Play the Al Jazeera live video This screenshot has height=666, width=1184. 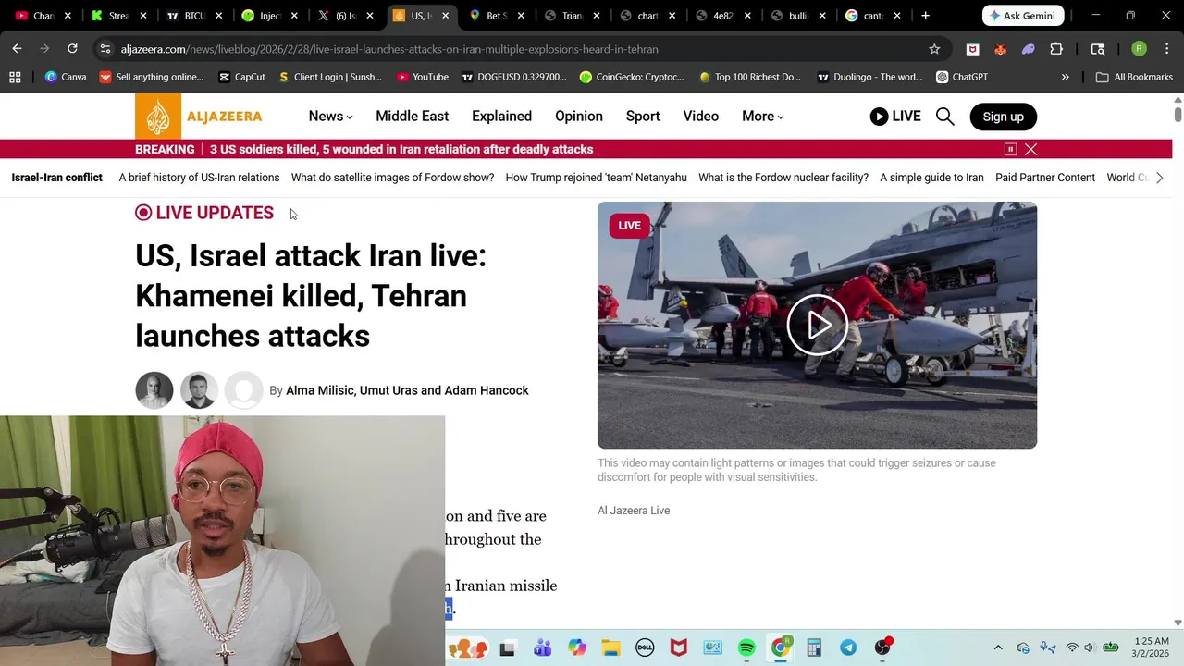coord(817,325)
